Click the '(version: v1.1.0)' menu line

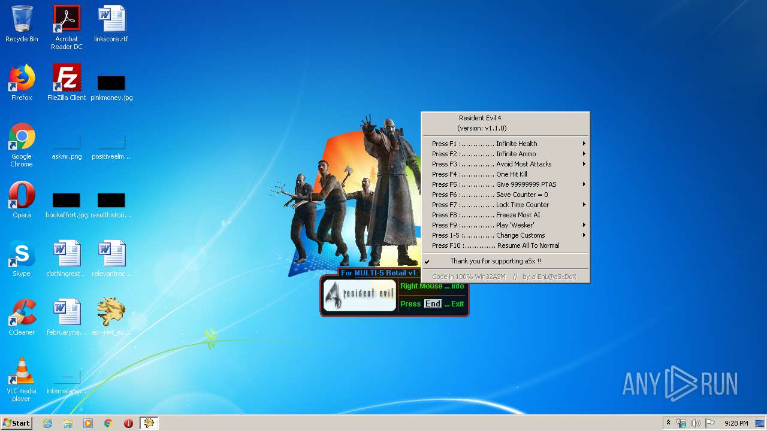[x=482, y=128]
